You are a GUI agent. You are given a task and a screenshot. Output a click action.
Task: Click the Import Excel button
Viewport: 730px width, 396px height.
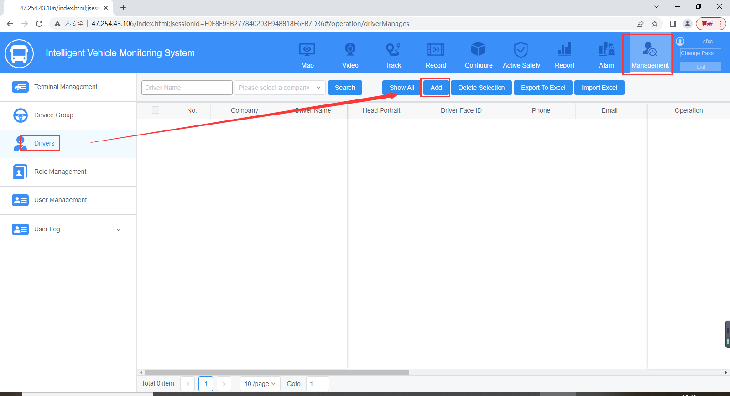tap(600, 88)
